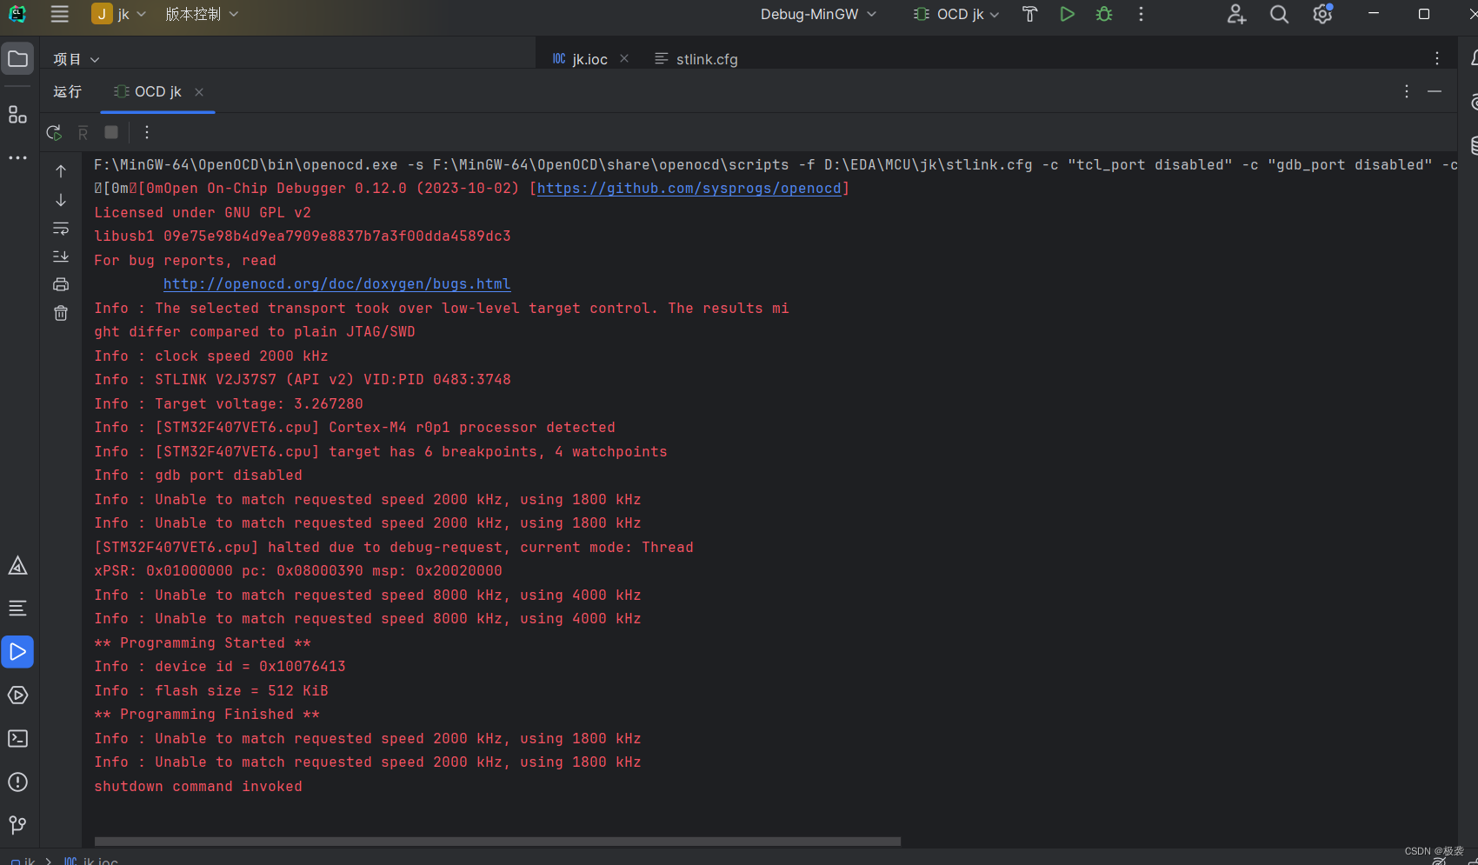Viewport: 1478px width, 865px height.
Task: Open the Services tool window icon
Action: pos(17,695)
